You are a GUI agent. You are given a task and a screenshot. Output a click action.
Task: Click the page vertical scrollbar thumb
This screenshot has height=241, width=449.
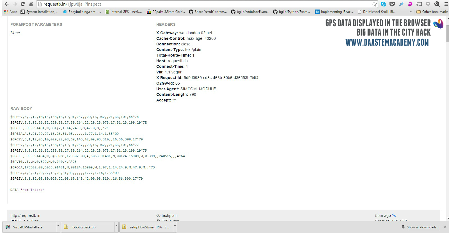[x=447, y=33]
